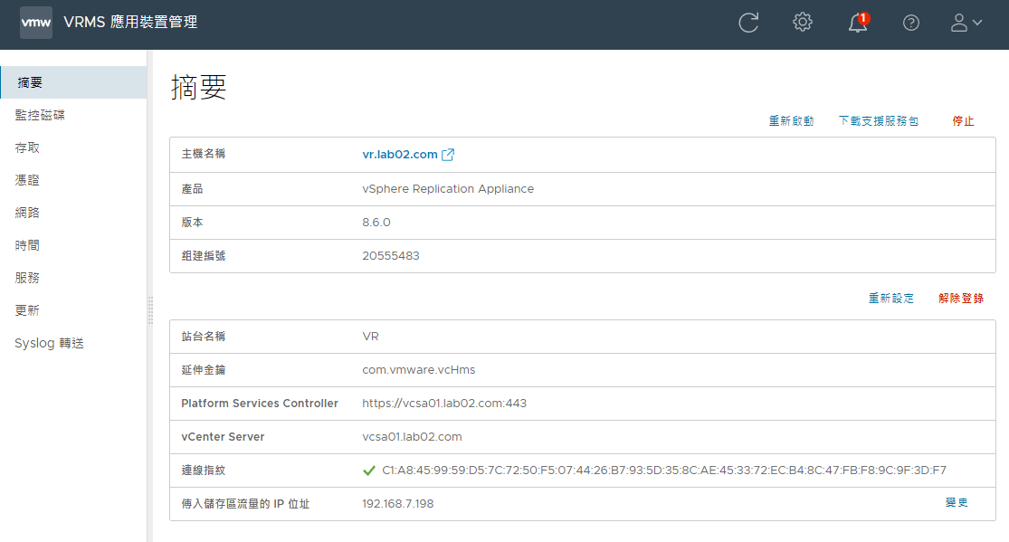Open the notifications bell icon
The width and height of the screenshot is (1009, 542).
(x=858, y=23)
